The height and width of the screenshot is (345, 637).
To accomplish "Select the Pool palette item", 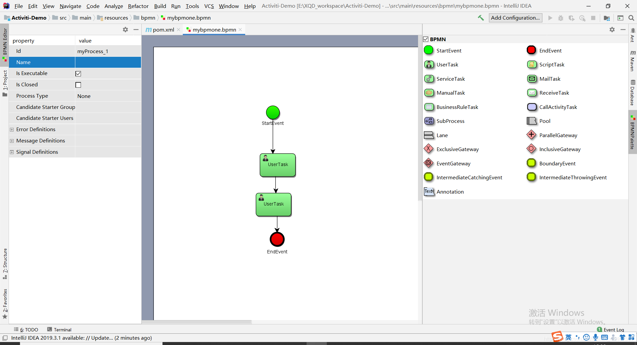I will pos(538,121).
